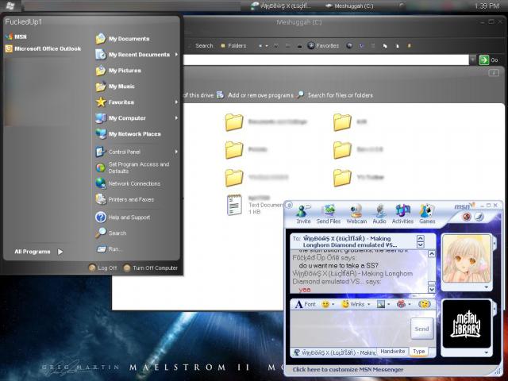Expand the Control Panel submenu arrow
This screenshot has width=508, height=381.
pyautogui.click(x=176, y=152)
